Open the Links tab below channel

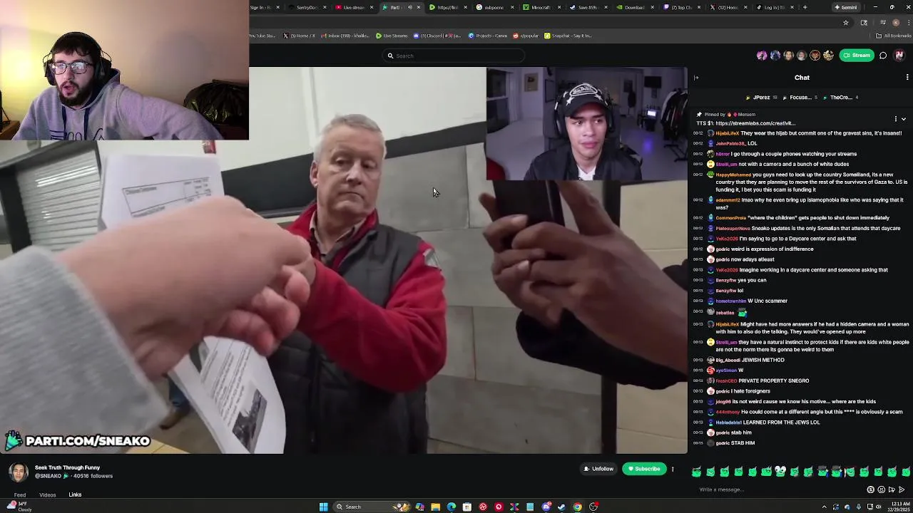75,494
